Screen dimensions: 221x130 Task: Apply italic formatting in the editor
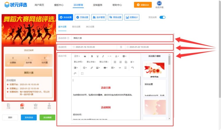[x=103, y=56]
